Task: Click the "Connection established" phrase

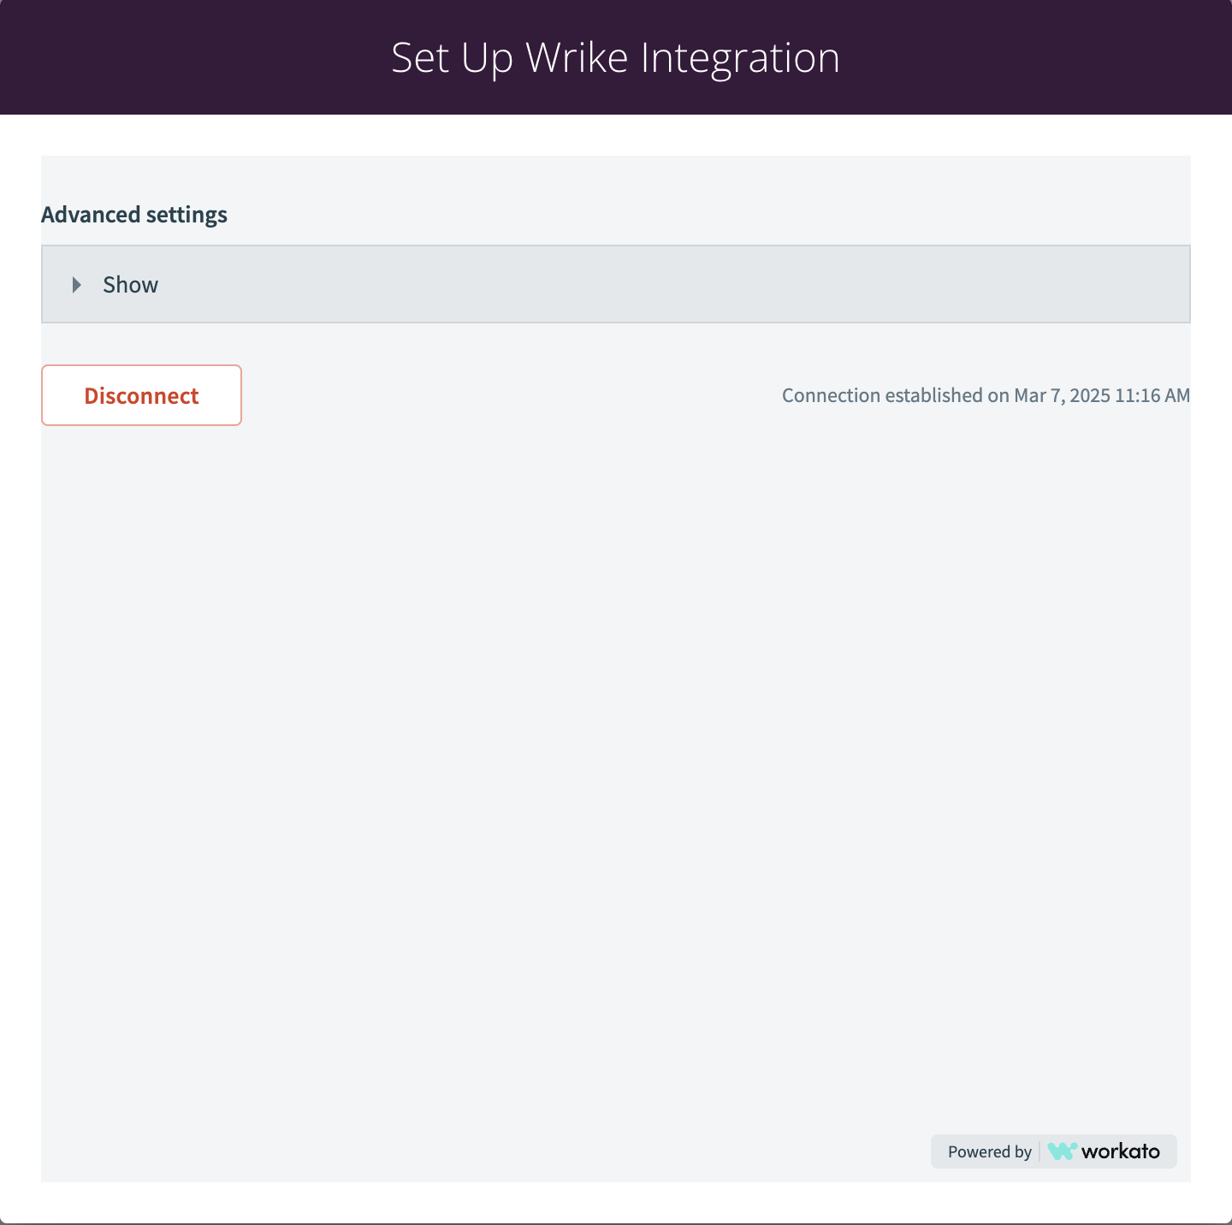Action: tap(882, 395)
